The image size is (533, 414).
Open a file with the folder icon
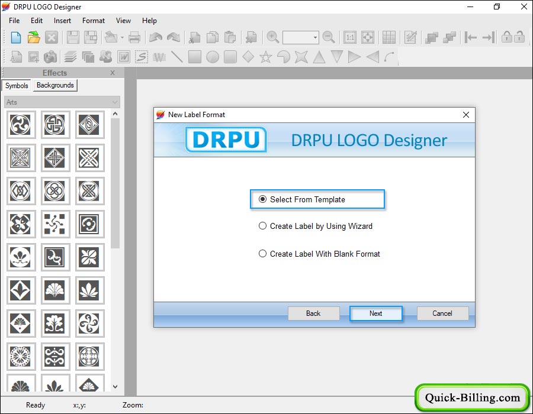click(x=34, y=37)
